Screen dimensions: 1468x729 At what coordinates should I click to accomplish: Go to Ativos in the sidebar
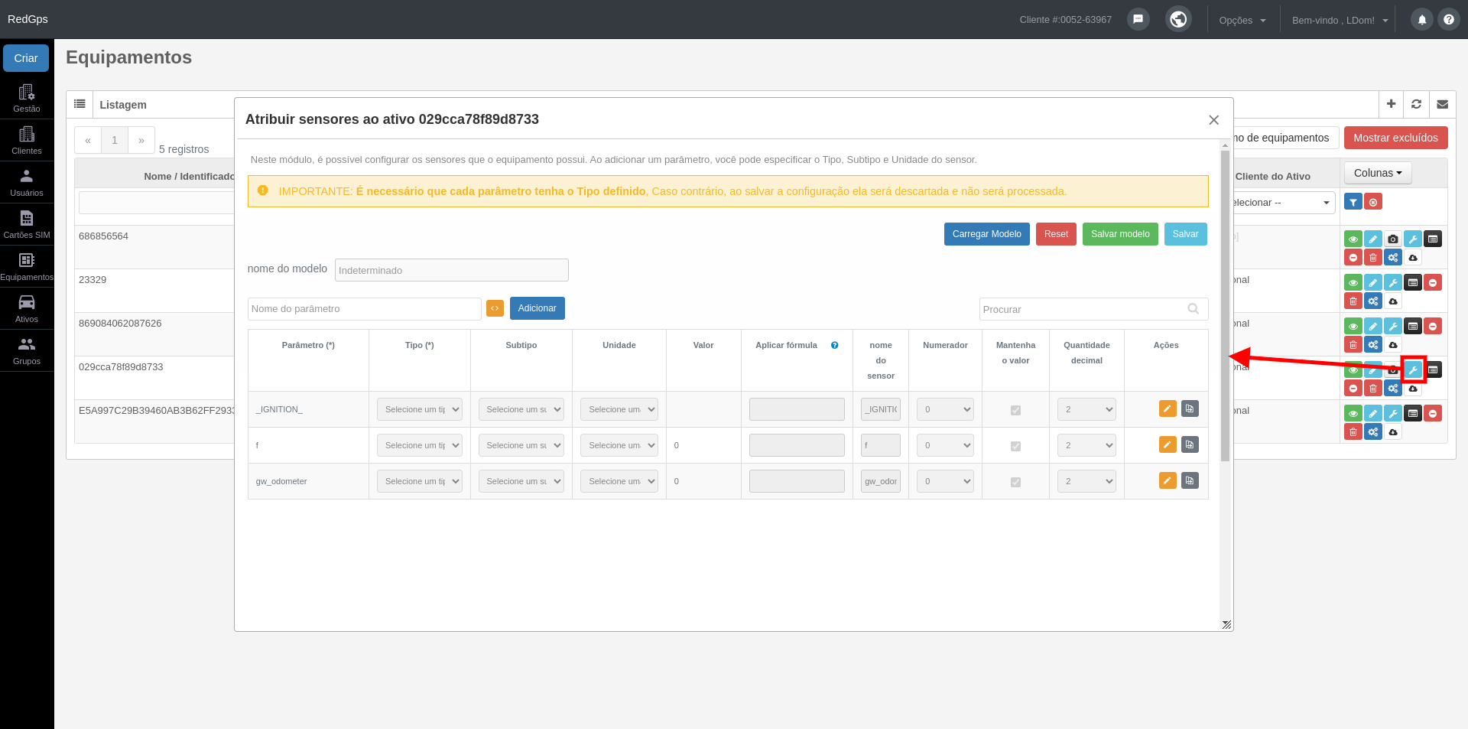click(27, 309)
